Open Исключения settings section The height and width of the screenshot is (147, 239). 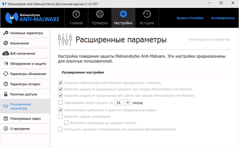point(25,43)
